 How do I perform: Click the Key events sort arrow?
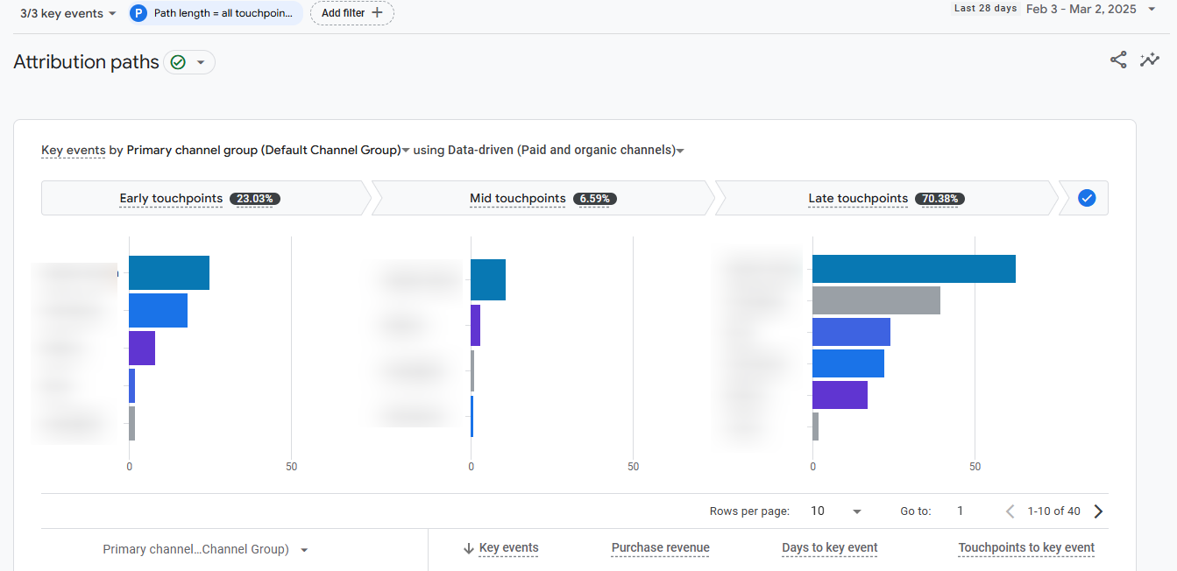coord(468,549)
